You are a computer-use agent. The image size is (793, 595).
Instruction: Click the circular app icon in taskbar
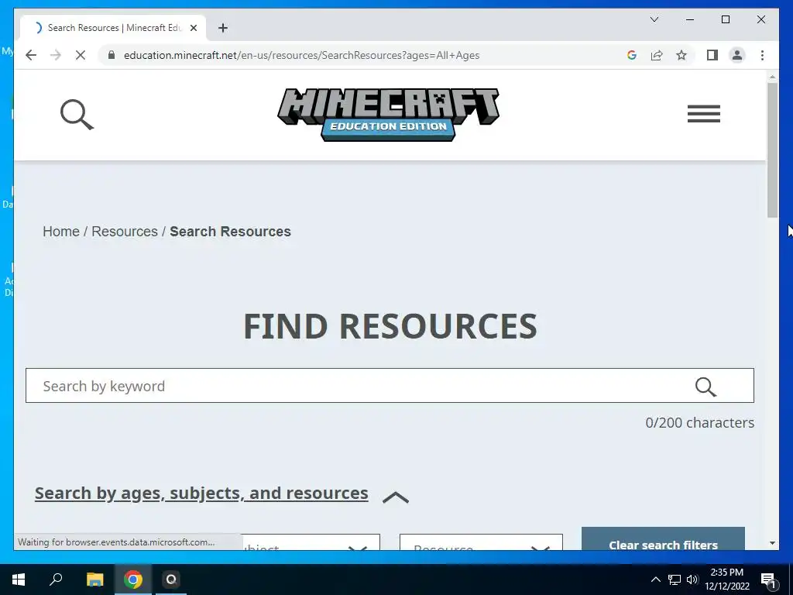click(x=171, y=580)
